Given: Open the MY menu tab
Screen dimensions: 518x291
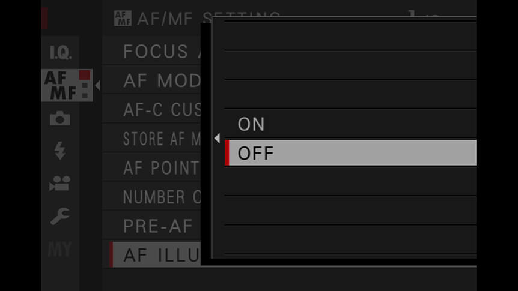Looking at the screenshot, I should coord(60,249).
